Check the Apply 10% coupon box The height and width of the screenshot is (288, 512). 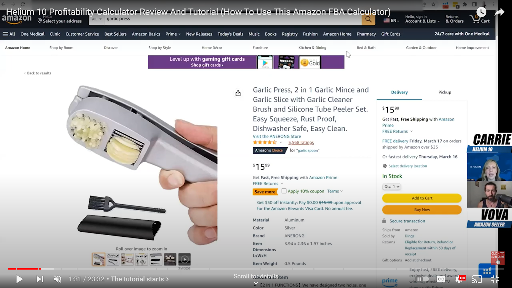point(284,191)
